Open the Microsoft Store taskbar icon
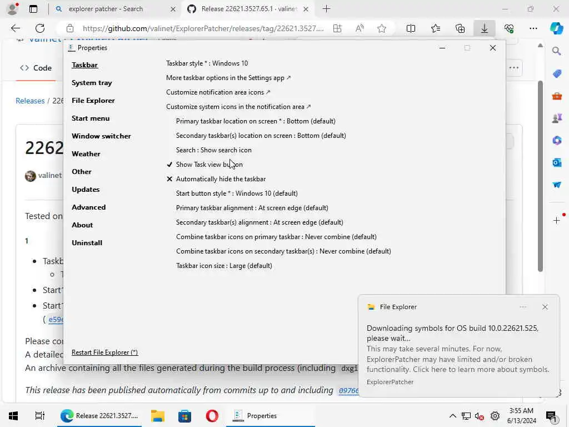This screenshot has height=427, width=569. coord(184,416)
